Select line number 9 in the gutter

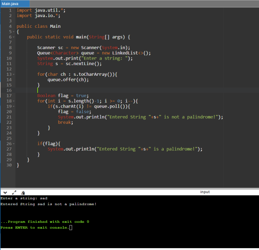click(x=10, y=53)
